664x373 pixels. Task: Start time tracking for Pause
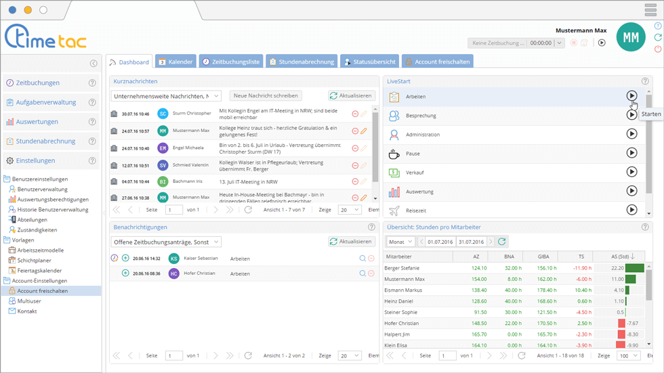(631, 153)
